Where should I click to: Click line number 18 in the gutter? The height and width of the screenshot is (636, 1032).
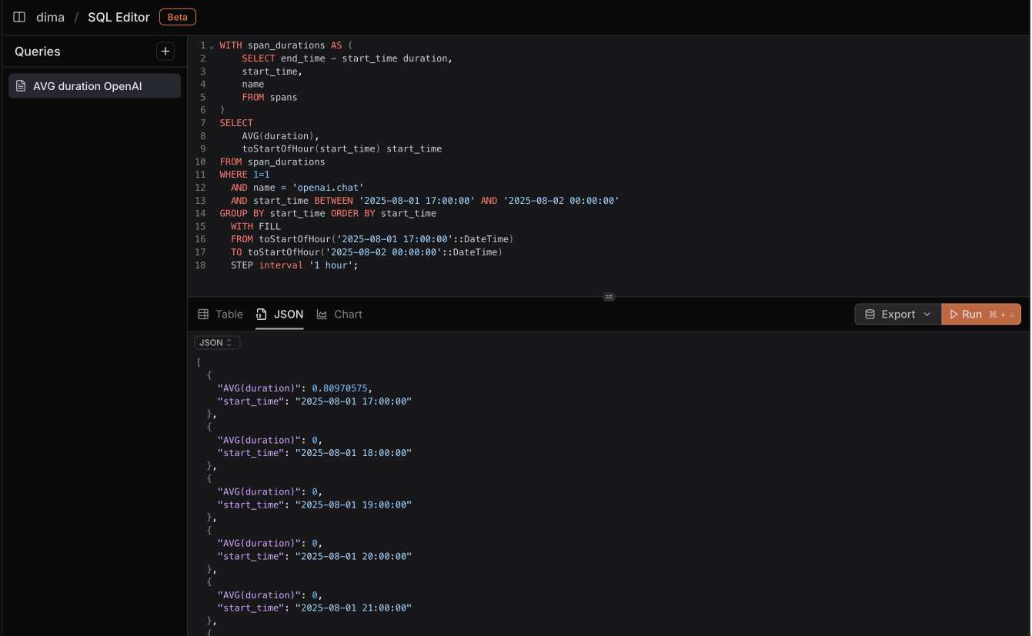pyautogui.click(x=200, y=265)
